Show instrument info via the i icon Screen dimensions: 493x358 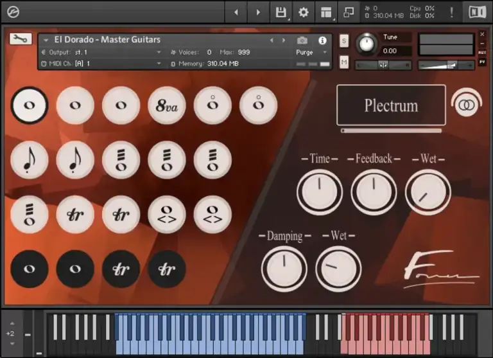tap(322, 40)
